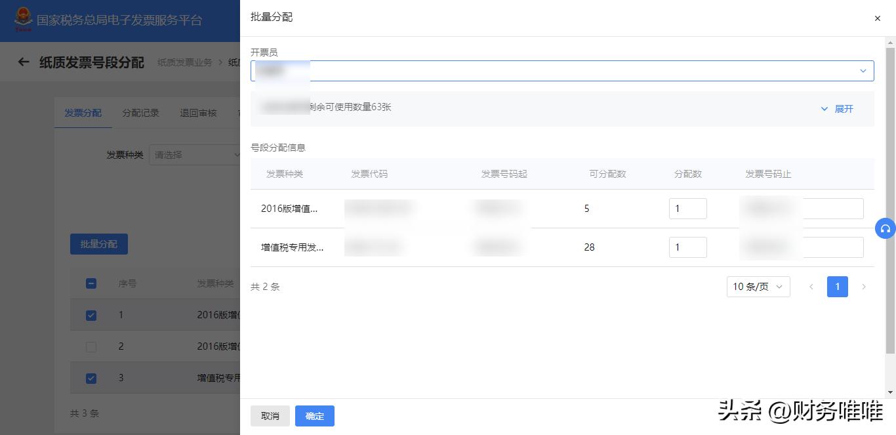Click the tax bureau emblem logo
Image resolution: width=896 pixels, height=435 pixels.
(25, 20)
